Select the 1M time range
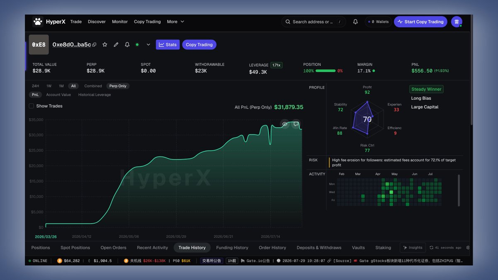This screenshot has height=280, width=498. 61,86
